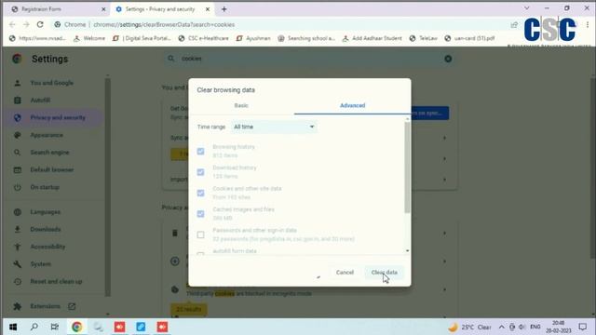Open the Time range dropdown

pyautogui.click(x=274, y=127)
